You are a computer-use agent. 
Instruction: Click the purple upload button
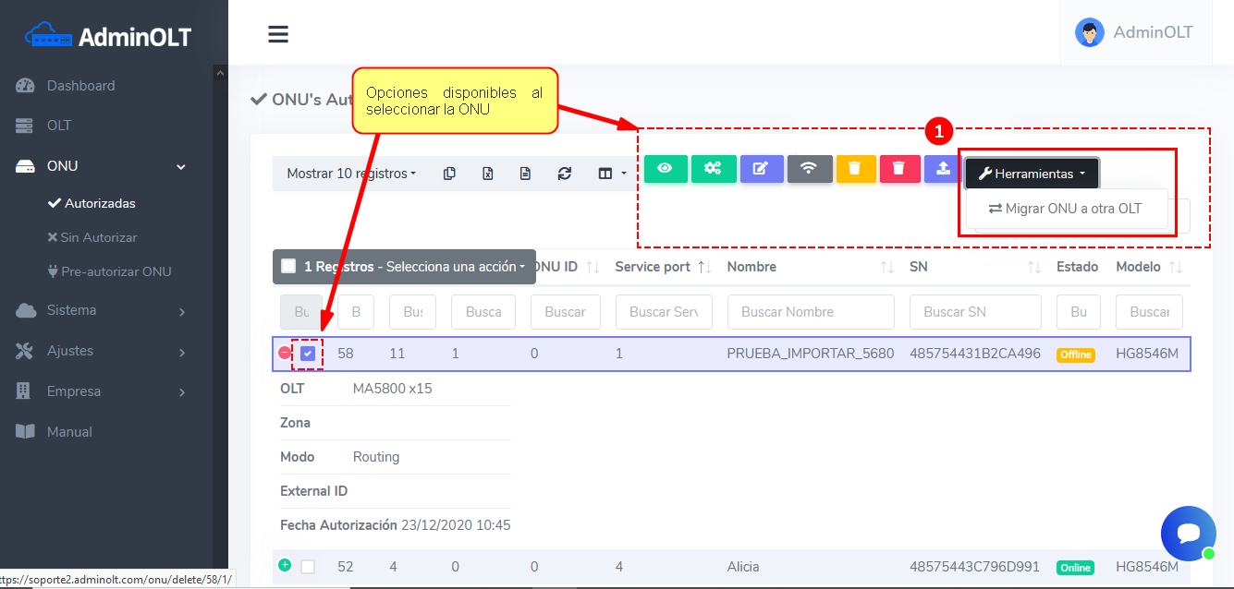point(942,168)
